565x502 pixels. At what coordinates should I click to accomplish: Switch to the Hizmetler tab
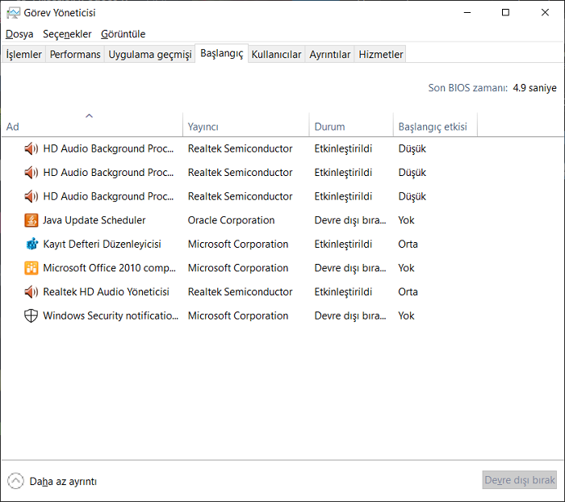tap(380, 54)
